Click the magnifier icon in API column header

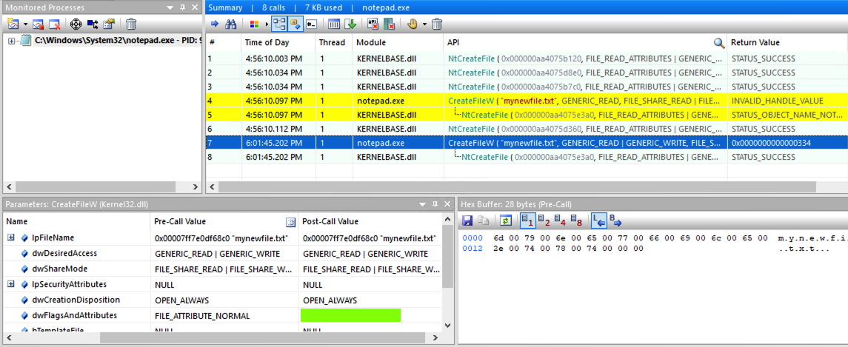(718, 43)
